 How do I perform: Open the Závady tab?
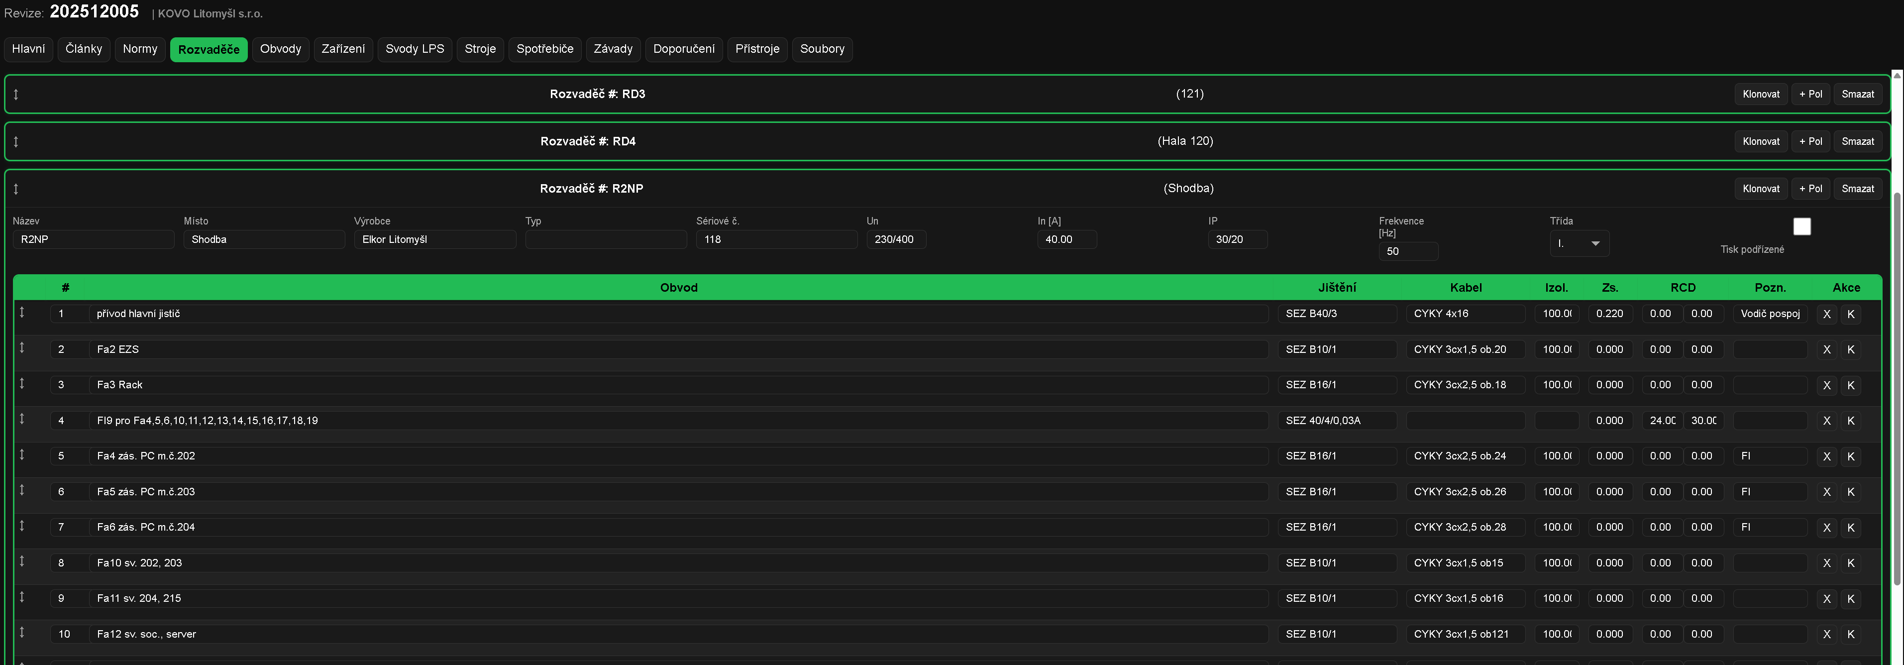(x=613, y=49)
